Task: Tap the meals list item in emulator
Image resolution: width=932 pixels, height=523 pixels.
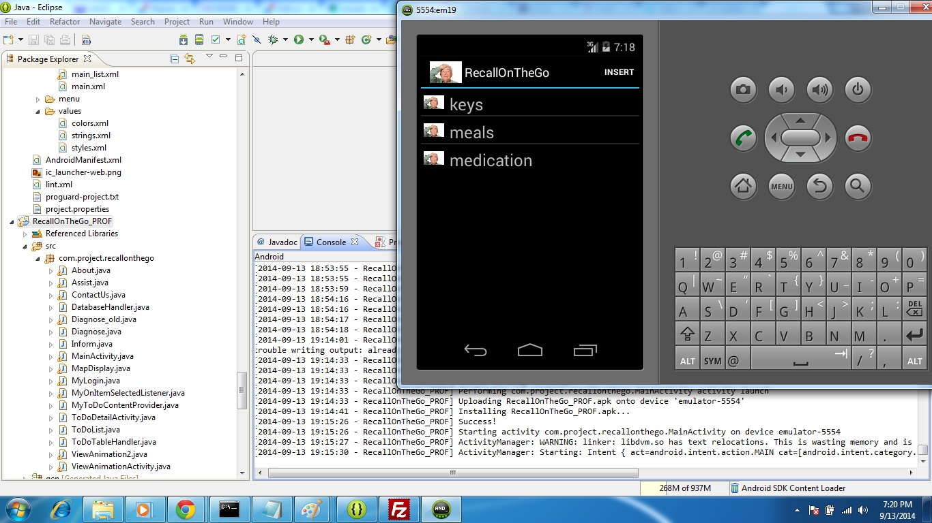Action: [530, 132]
